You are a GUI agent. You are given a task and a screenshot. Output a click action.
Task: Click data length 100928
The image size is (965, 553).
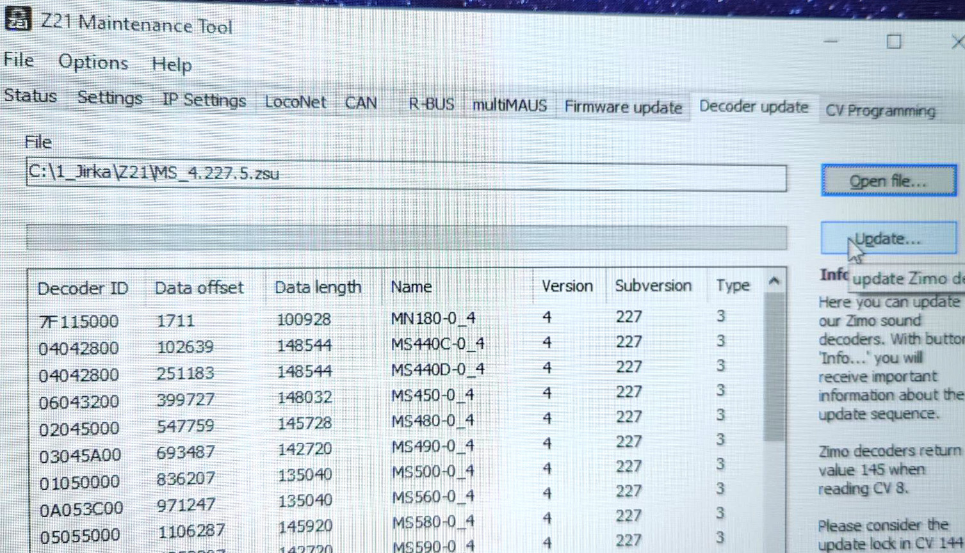304,319
